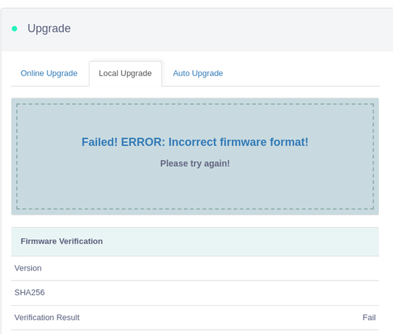Click the Fail verification result value
The image size is (393, 334).
369,317
